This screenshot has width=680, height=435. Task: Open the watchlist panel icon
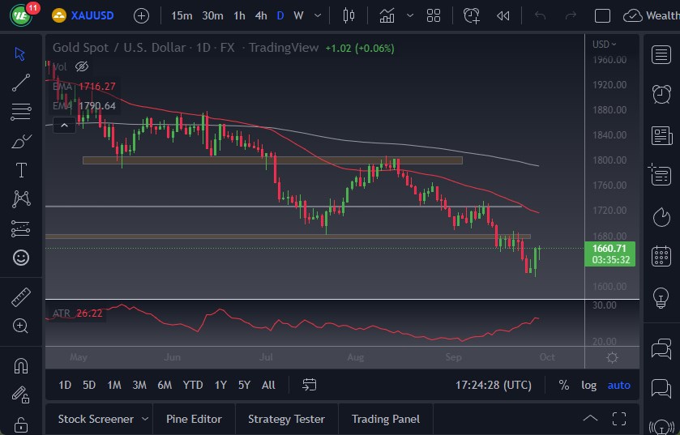point(661,54)
